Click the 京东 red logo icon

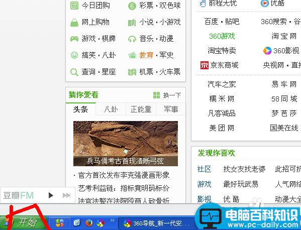[204, 65]
